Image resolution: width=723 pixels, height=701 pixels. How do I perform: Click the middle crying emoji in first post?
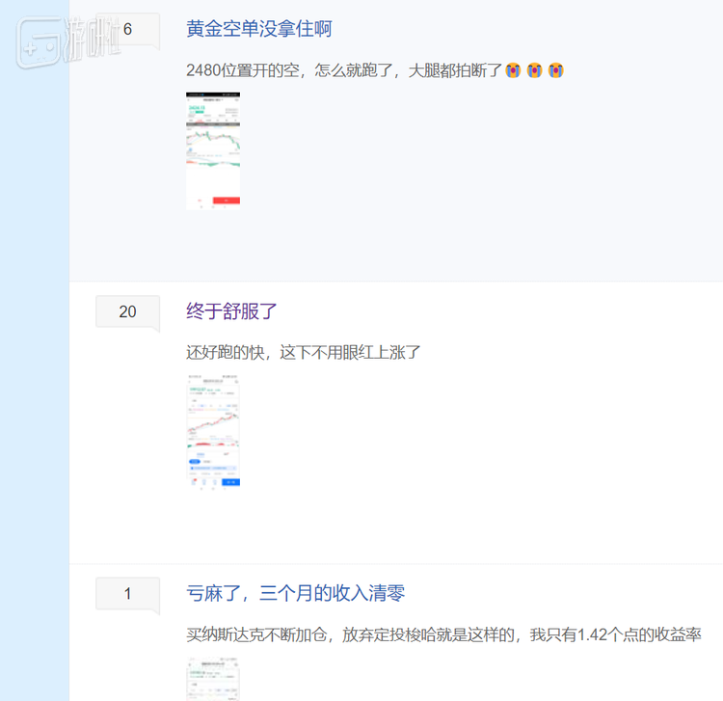click(x=534, y=70)
